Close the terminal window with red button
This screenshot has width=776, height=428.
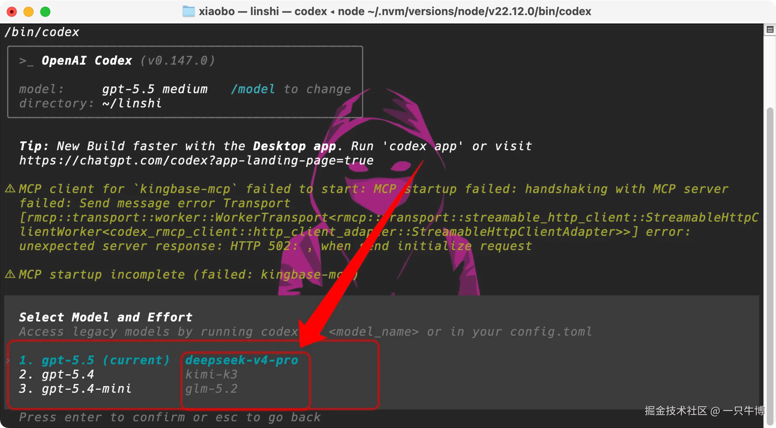12,12
